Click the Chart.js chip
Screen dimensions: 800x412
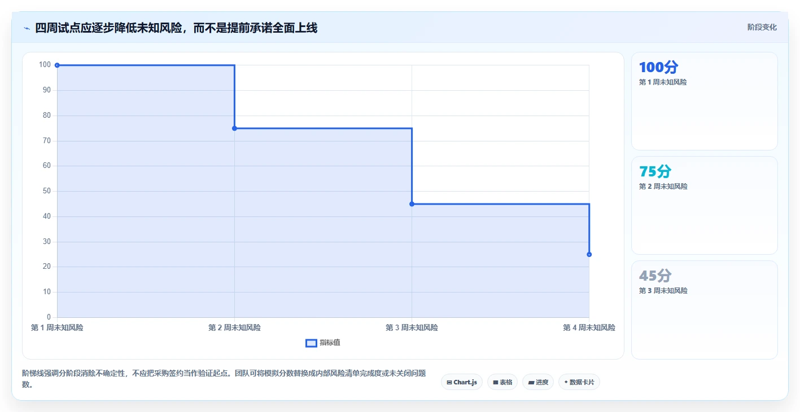[x=462, y=382]
